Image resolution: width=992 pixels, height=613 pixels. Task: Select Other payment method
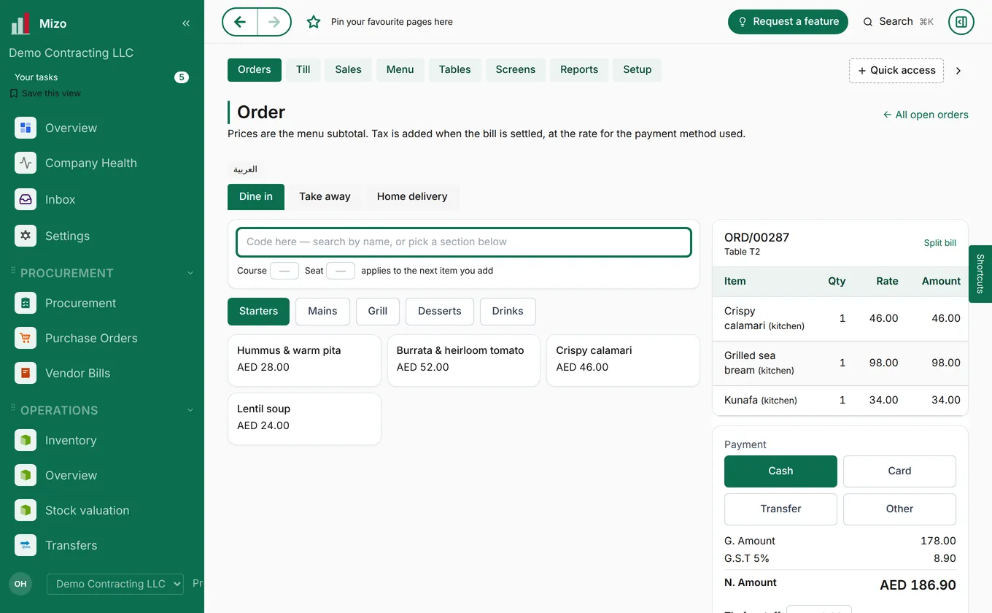pyautogui.click(x=899, y=509)
